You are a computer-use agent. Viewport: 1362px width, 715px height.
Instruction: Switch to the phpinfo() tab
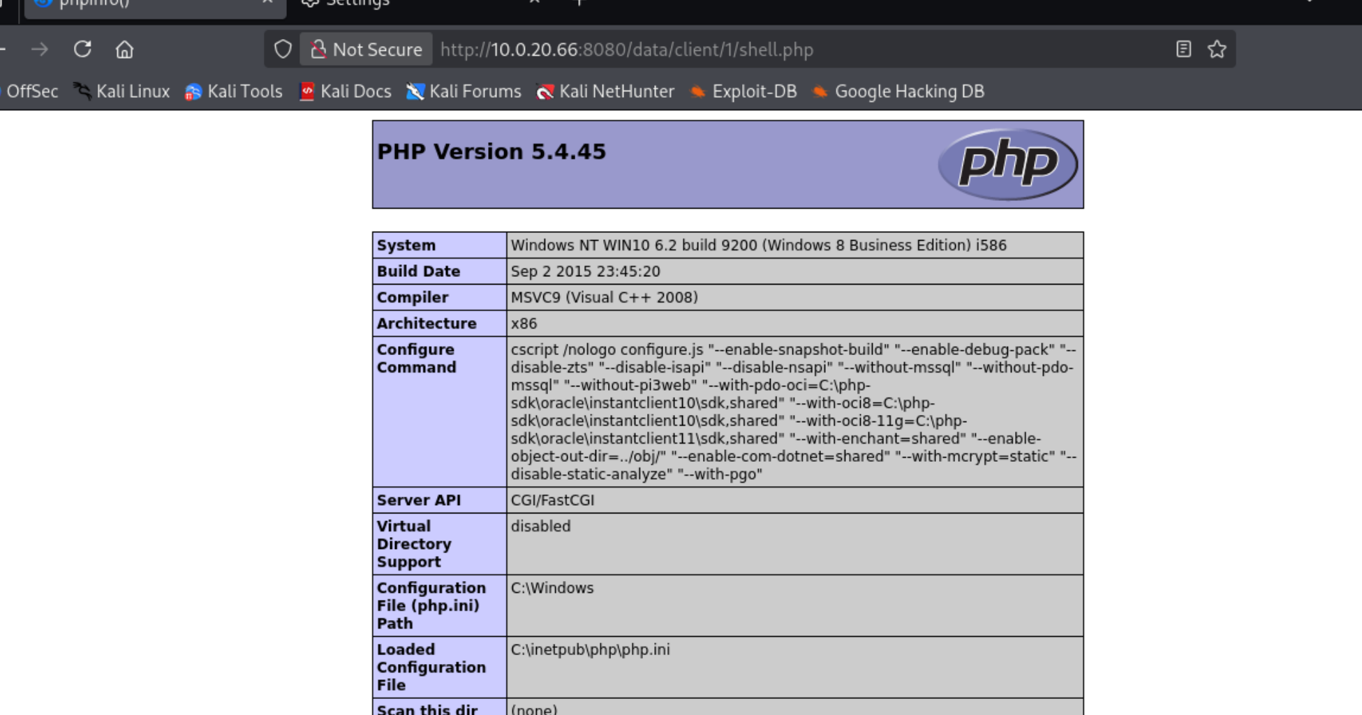(140, 4)
